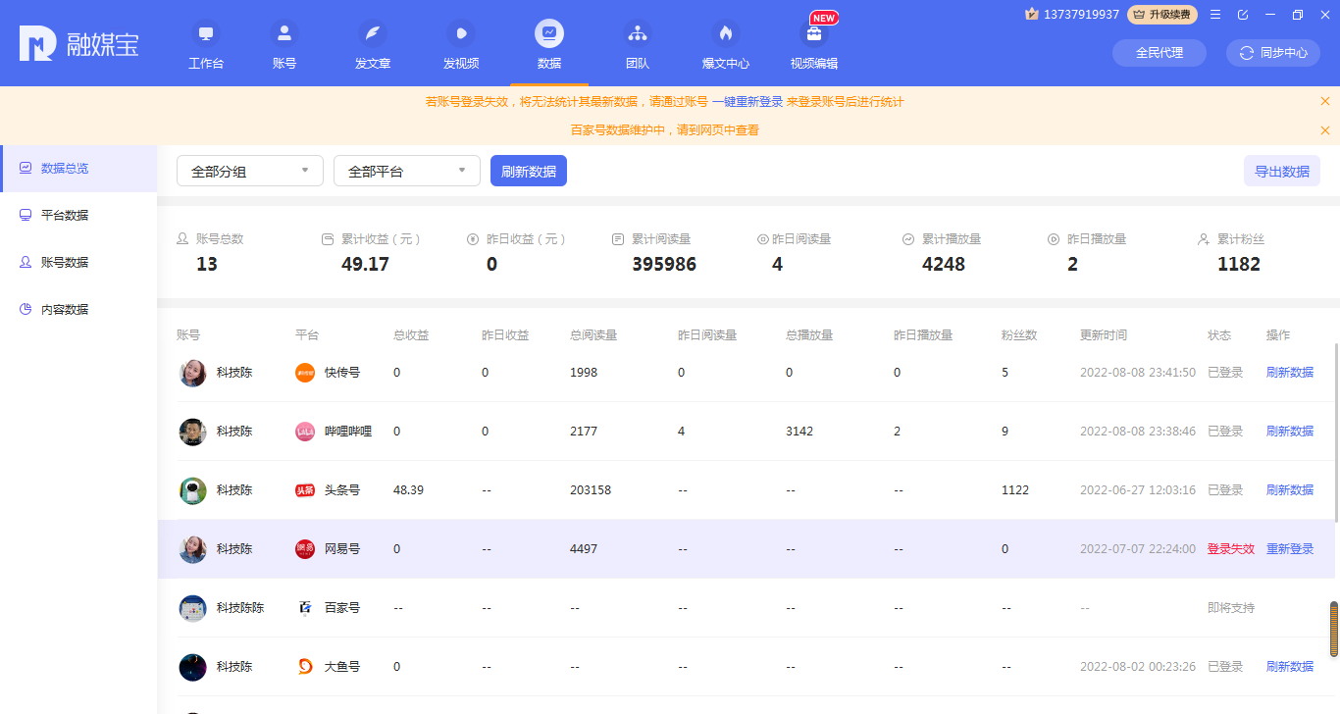Click the 大鱼号 platform icon
This screenshot has width=1340, height=714.
click(x=305, y=667)
